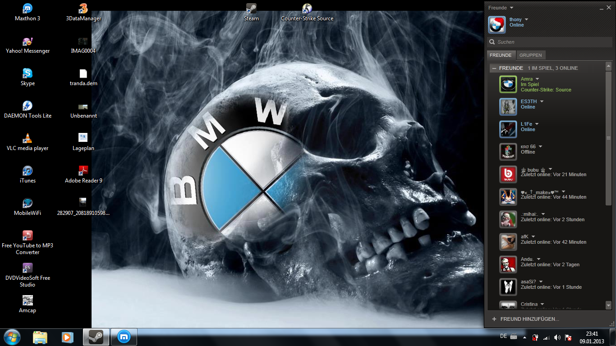Select the tranda.dem file icon

pyautogui.click(x=83, y=77)
